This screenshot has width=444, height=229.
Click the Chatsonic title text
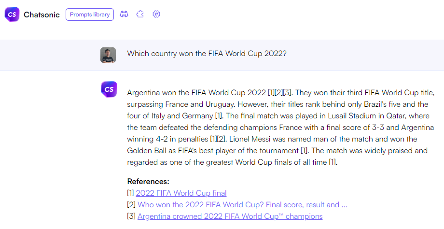click(x=42, y=15)
